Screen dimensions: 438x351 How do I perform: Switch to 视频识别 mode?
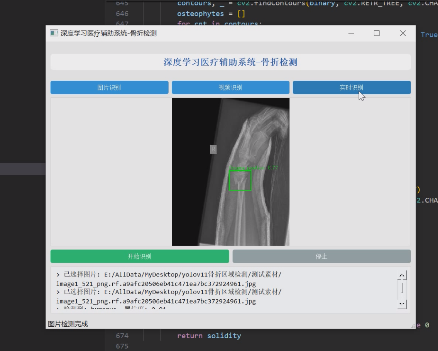pyautogui.click(x=230, y=88)
